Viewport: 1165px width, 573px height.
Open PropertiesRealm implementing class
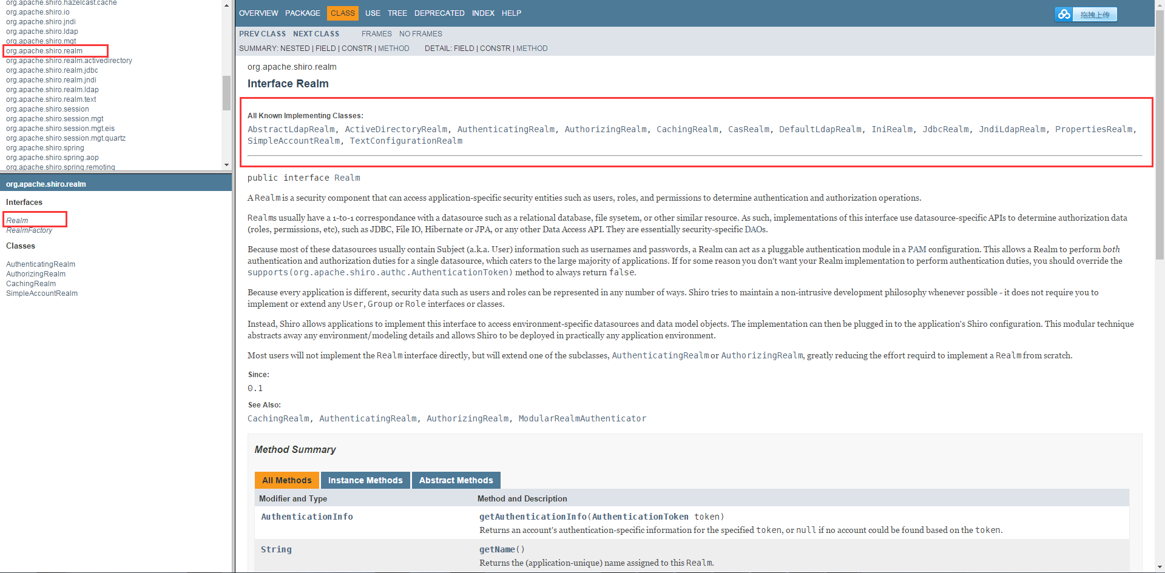(1093, 129)
